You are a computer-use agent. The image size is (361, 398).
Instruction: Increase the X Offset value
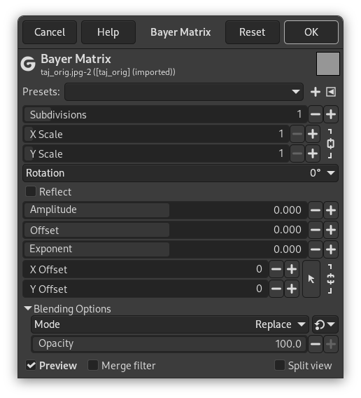pos(292,269)
